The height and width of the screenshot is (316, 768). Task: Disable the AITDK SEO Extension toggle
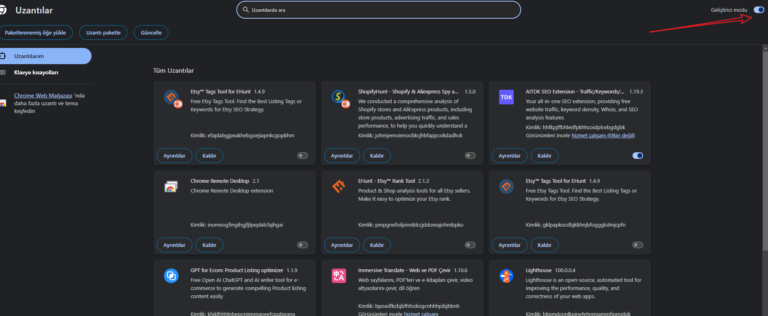click(637, 156)
